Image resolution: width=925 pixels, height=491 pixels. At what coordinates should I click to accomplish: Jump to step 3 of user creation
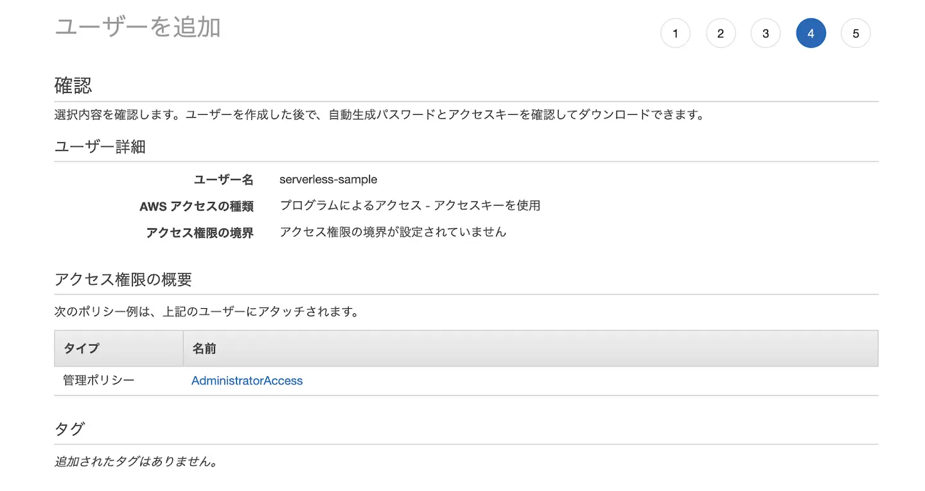[x=766, y=33]
